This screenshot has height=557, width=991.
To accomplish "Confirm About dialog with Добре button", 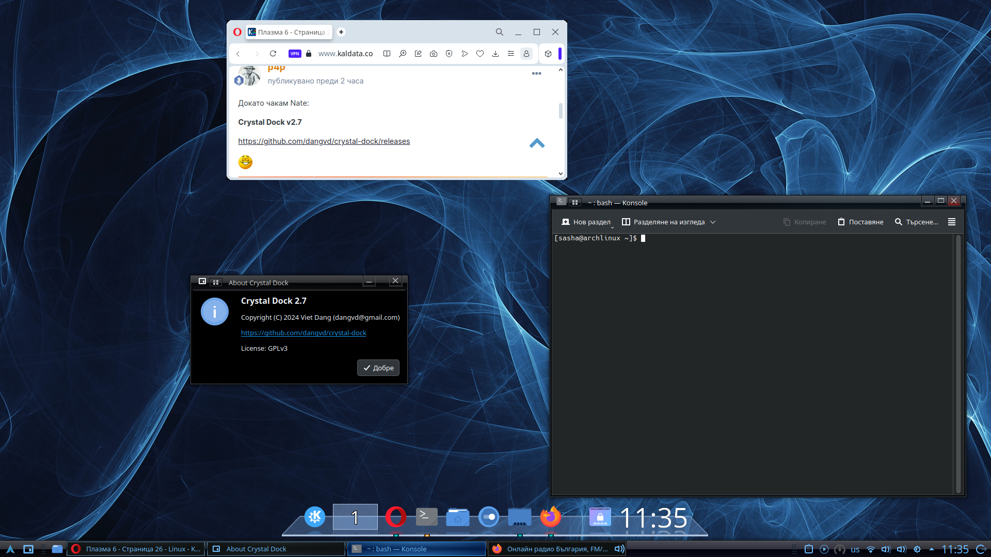I will coord(378,368).
